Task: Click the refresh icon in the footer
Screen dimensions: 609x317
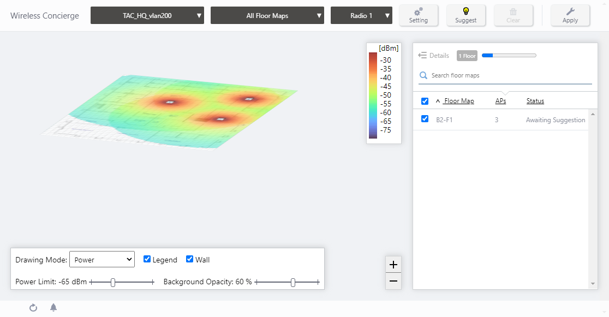Action: coord(33,308)
